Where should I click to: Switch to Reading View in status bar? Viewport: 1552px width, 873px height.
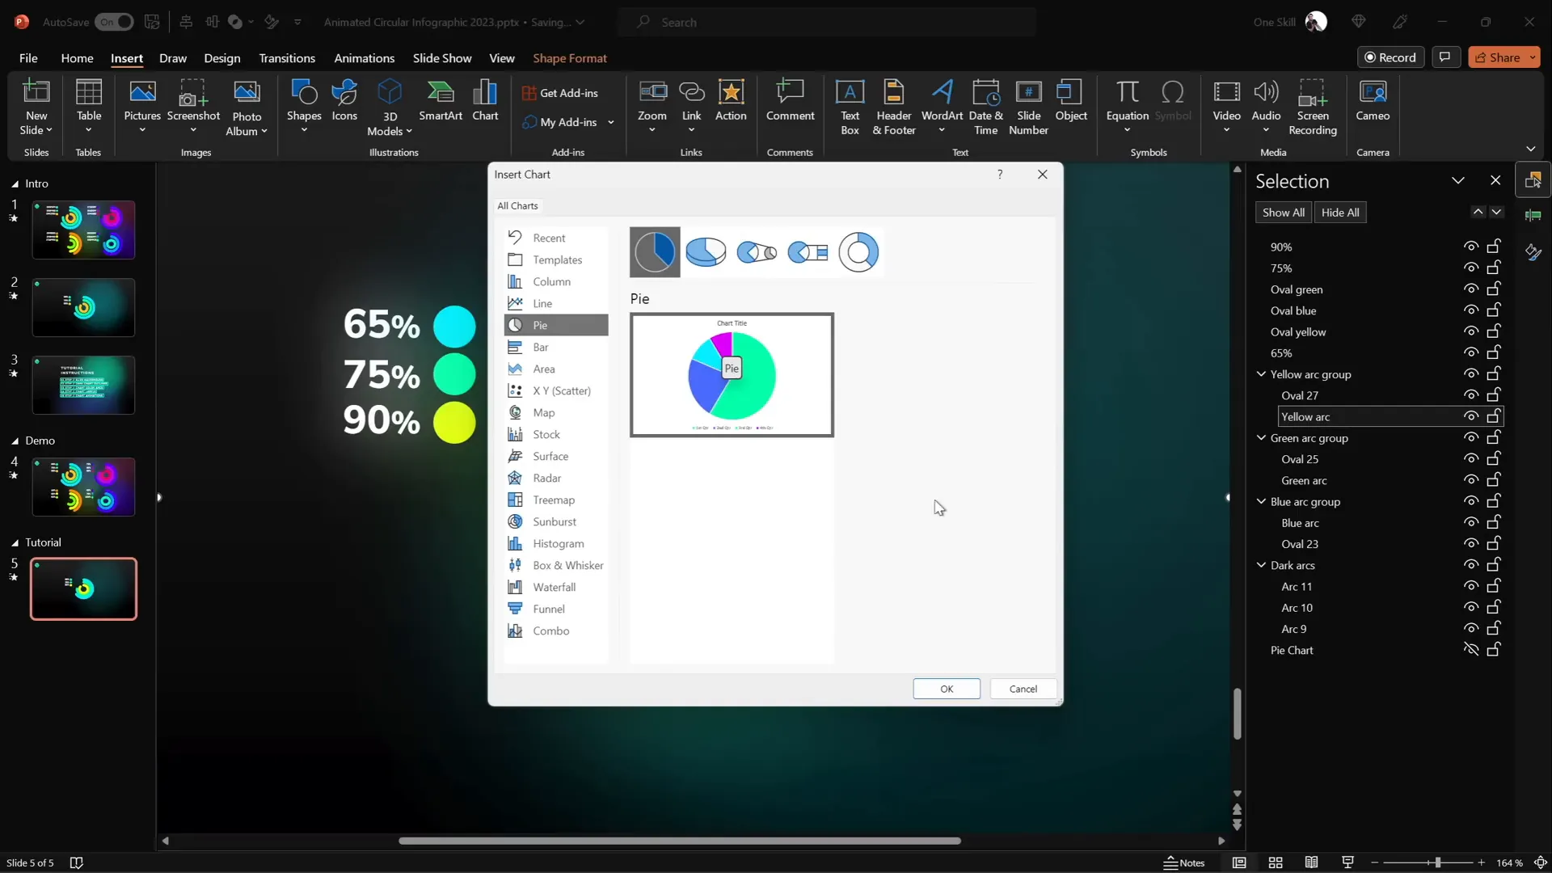[x=1311, y=862]
